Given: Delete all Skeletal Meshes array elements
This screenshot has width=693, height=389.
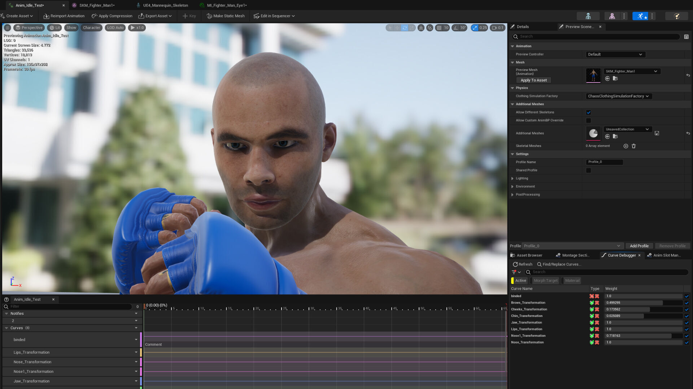Looking at the screenshot, I should pos(634,146).
